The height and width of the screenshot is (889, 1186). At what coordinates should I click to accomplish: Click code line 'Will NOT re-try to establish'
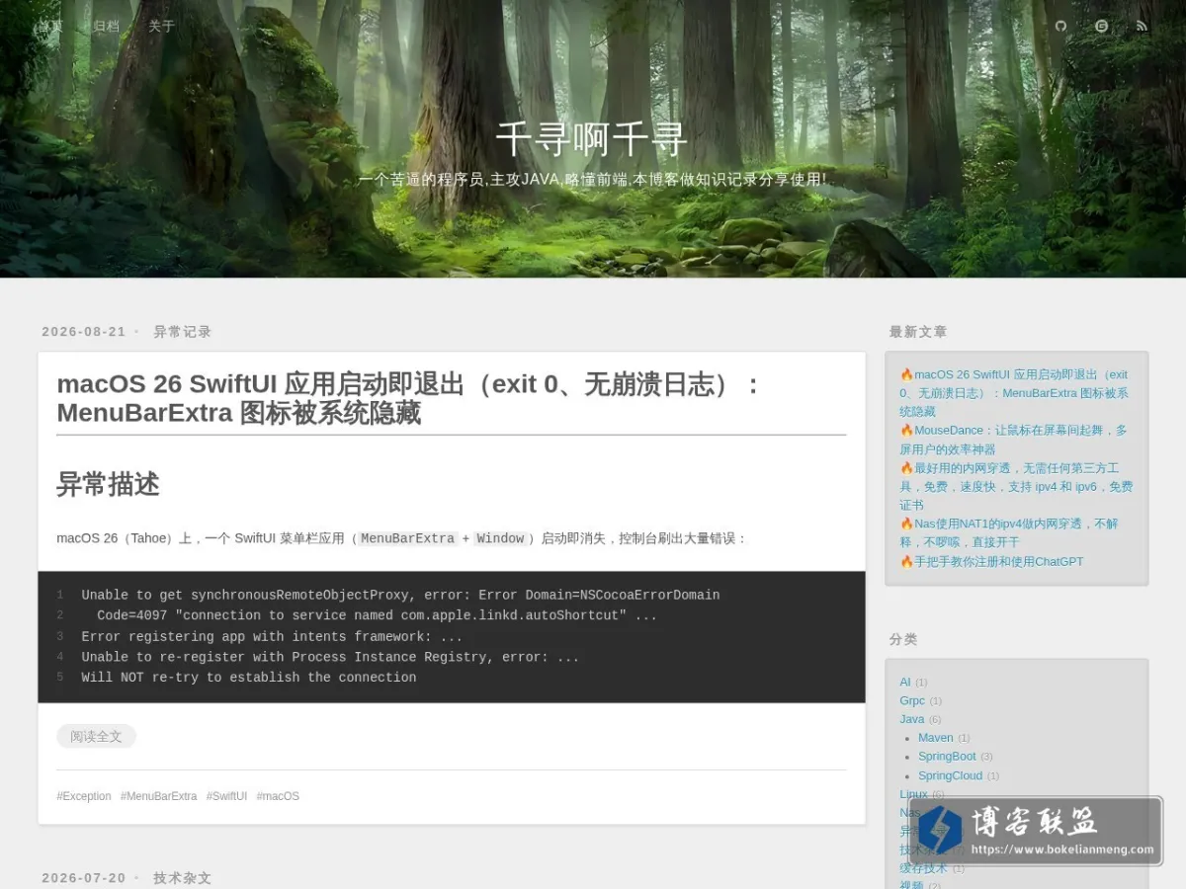point(249,678)
